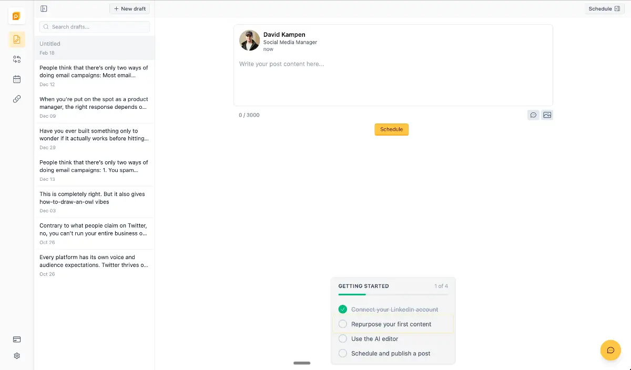The height and width of the screenshot is (370, 631).
Task: Toggle the completed Connect LinkedIn account check
Action: [x=343, y=310]
